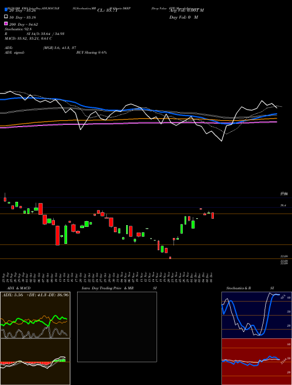Viewport: 292px width, 385px height.
Task: Click the blue 20 Day legend swatch
Action: 6,9
